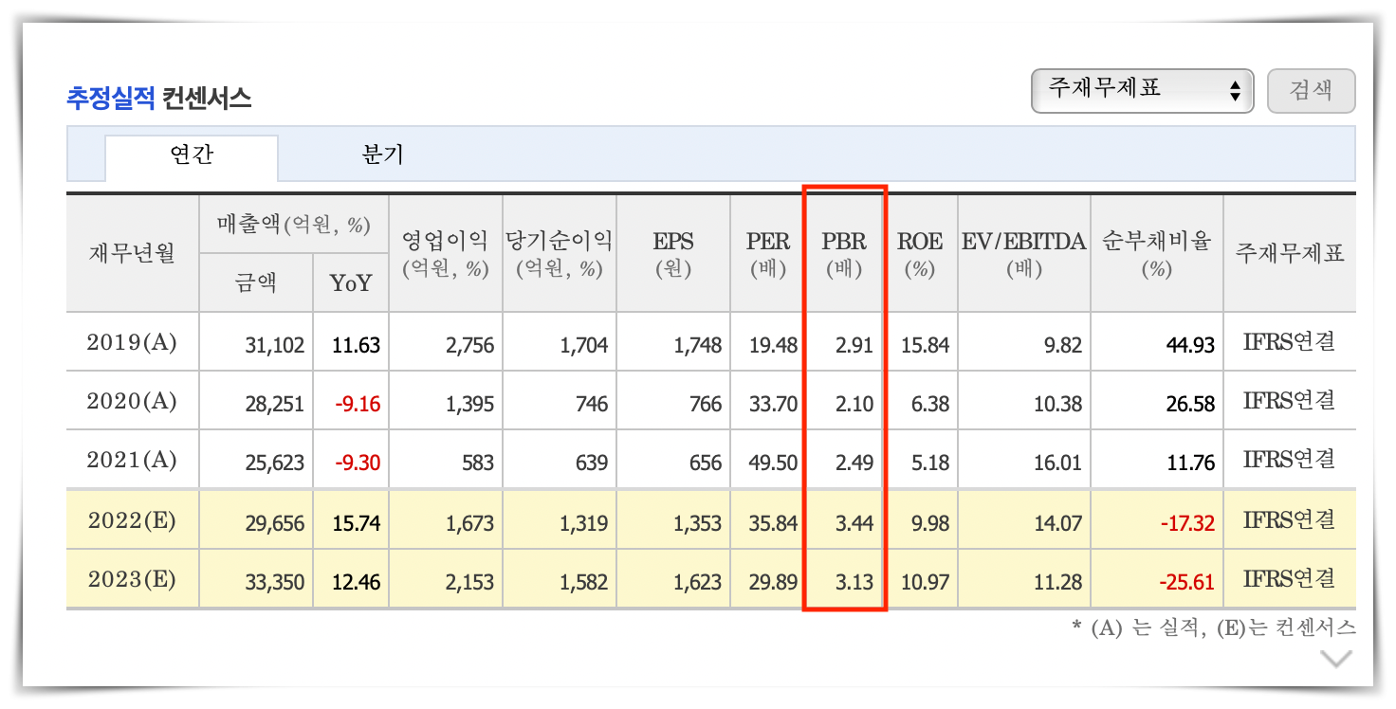
Task: Select the 매출액(억원, %) column header
Action: pyautogui.click(x=293, y=226)
